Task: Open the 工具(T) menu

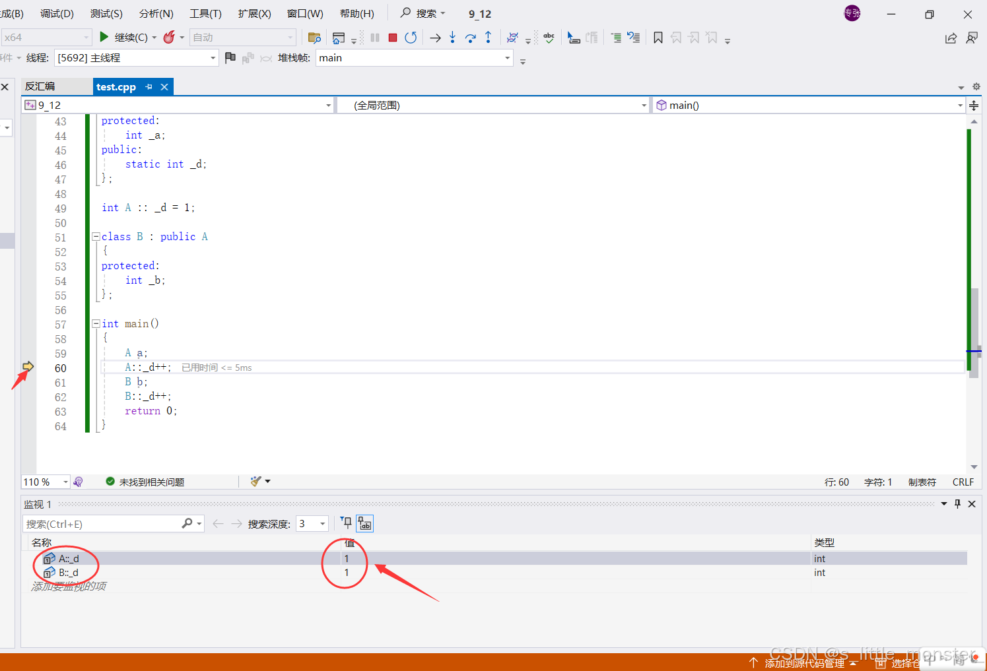Action: 206,14
